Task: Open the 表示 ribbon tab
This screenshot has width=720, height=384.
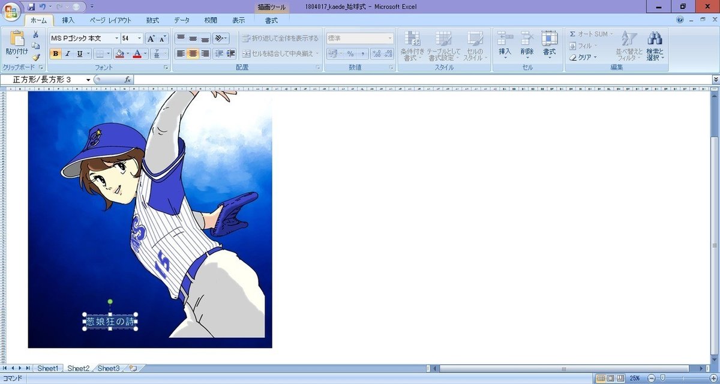Action: click(238, 20)
